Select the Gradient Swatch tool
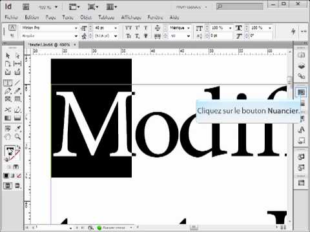Screen dimensions: 310x232 tap(8, 118)
